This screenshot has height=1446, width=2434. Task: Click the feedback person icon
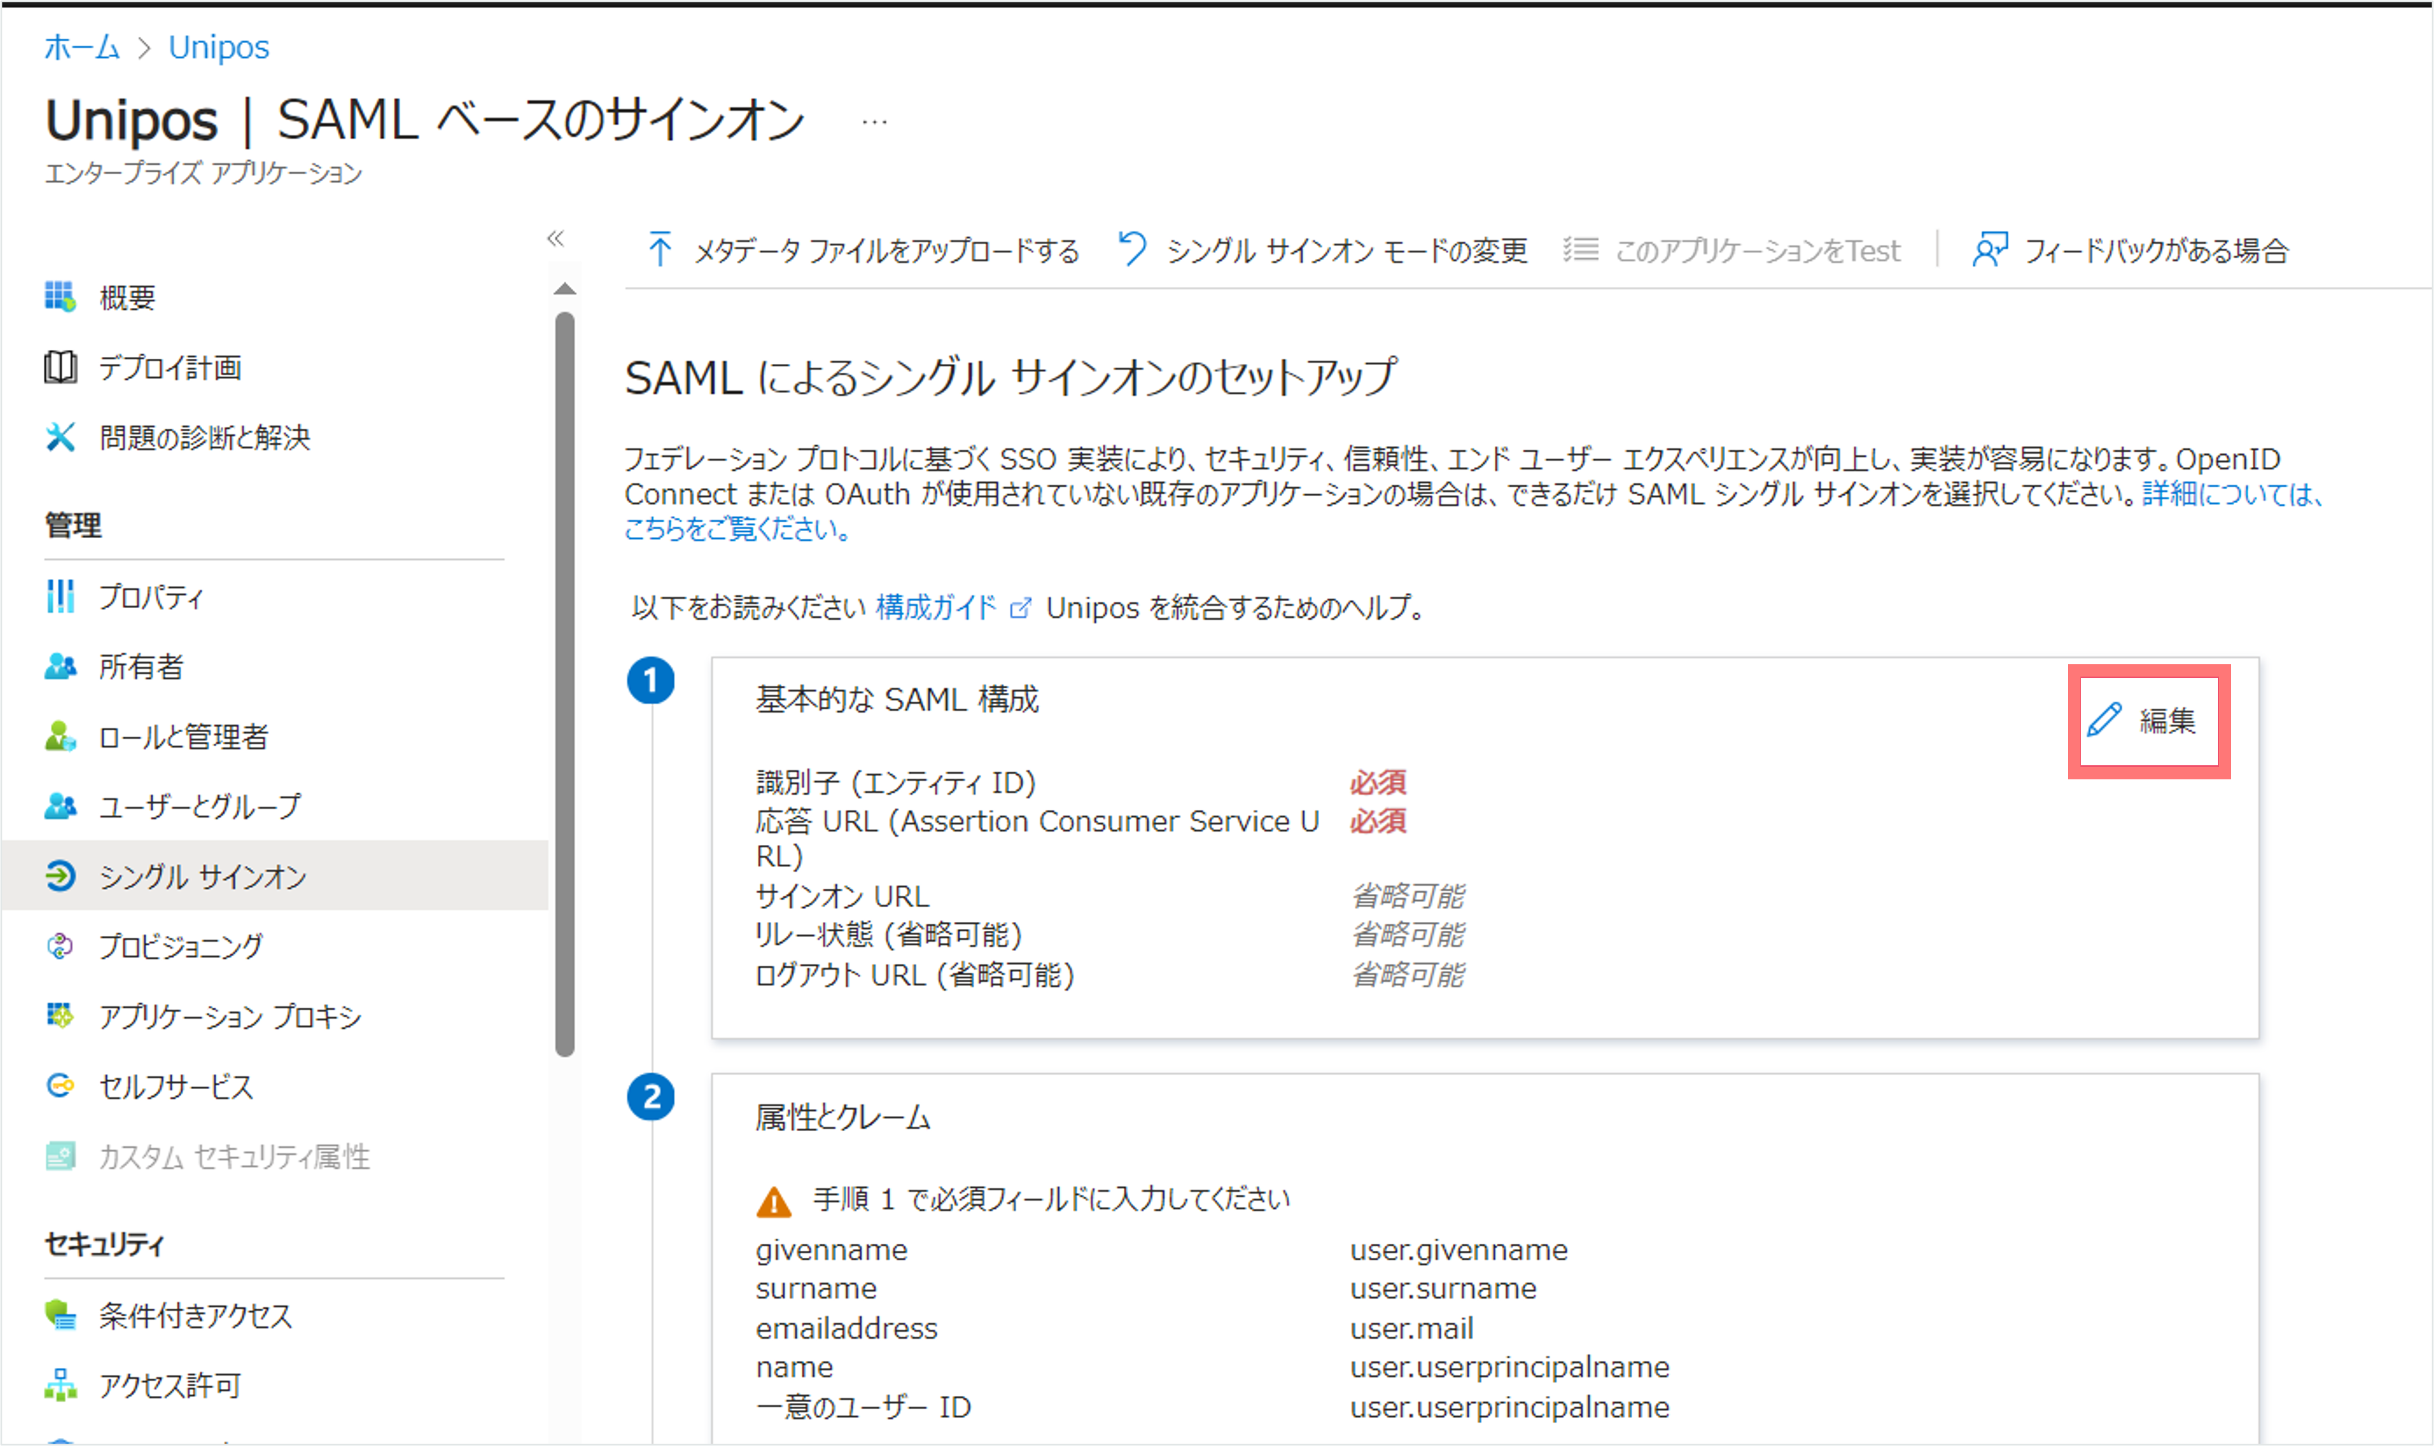(x=1990, y=249)
